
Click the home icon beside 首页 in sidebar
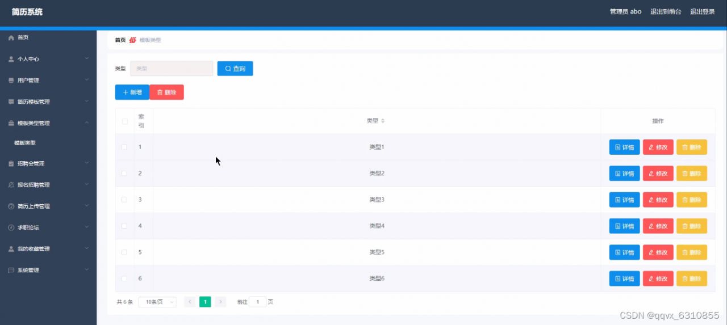point(11,37)
